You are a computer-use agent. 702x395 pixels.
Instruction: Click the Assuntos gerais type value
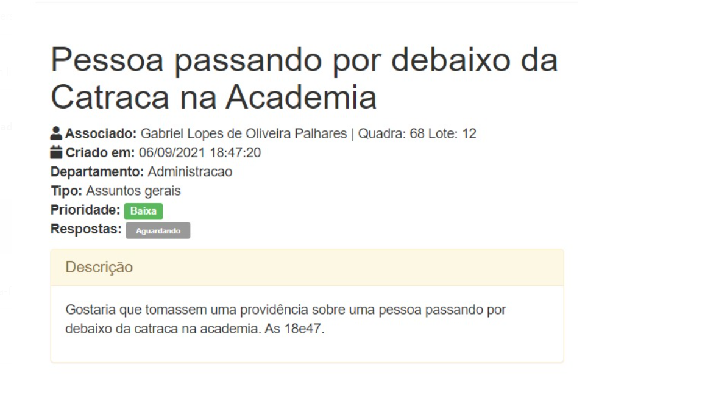[133, 191]
